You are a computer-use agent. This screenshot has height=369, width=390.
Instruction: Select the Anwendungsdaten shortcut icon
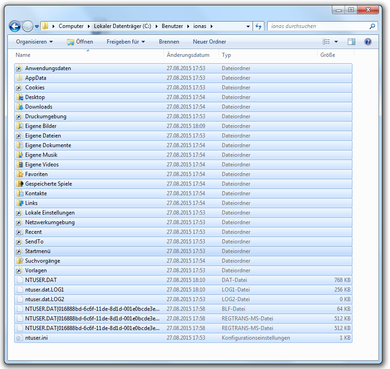[x=19, y=68]
